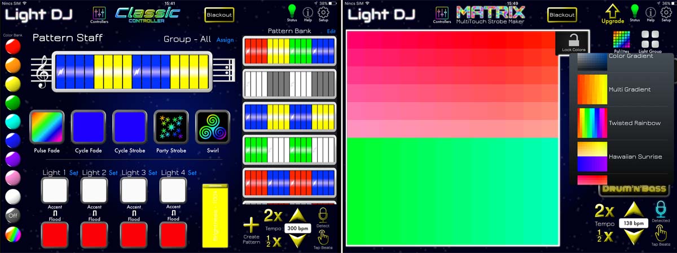This screenshot has height=253, width=677.
Task: Pick green in the Color Bank
Action: pyautogui.click(x=12, y=103)
